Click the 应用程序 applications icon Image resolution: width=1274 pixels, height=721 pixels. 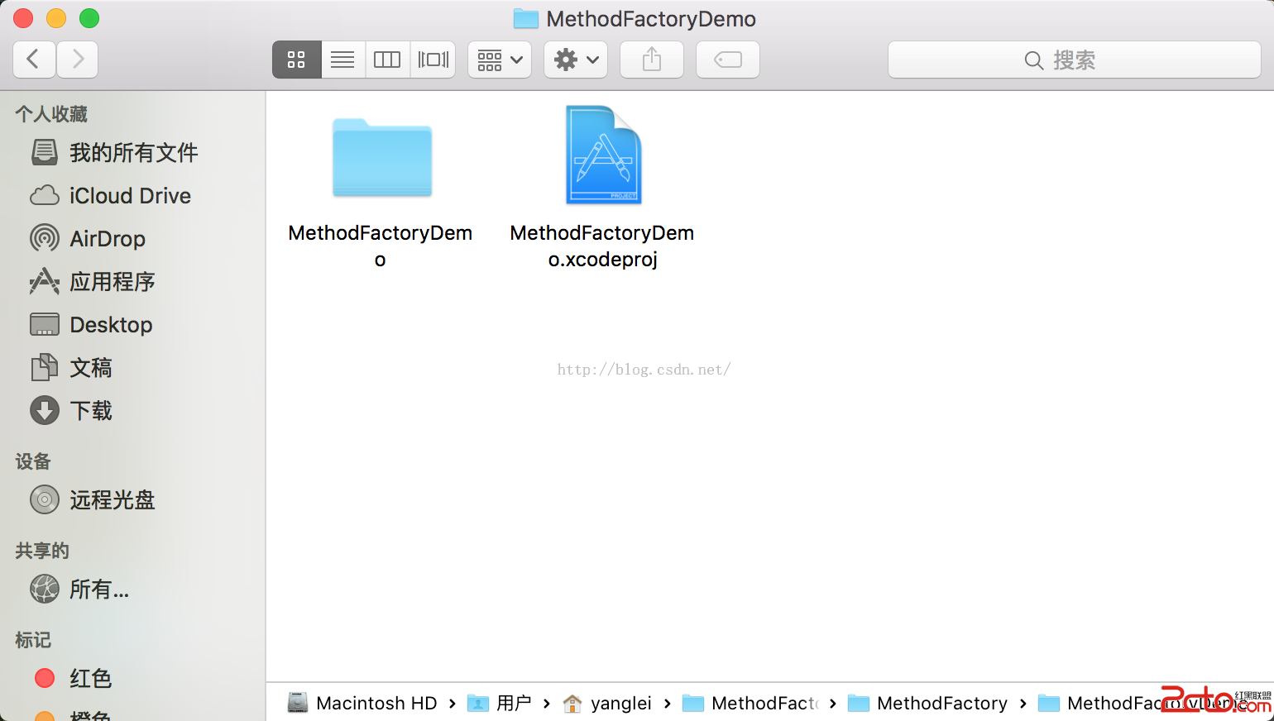[45, 281]
